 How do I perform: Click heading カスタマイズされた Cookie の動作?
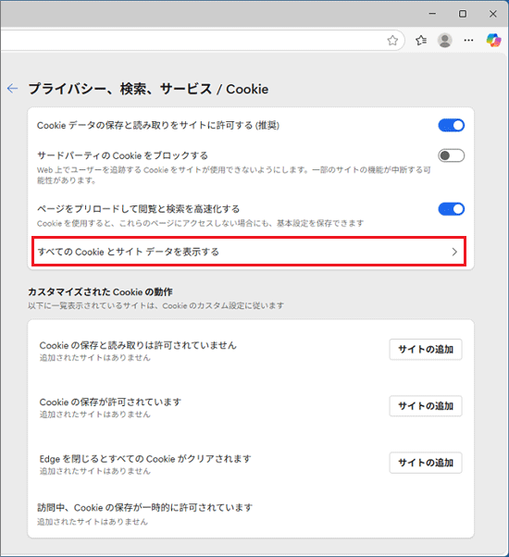pos(100,292)
